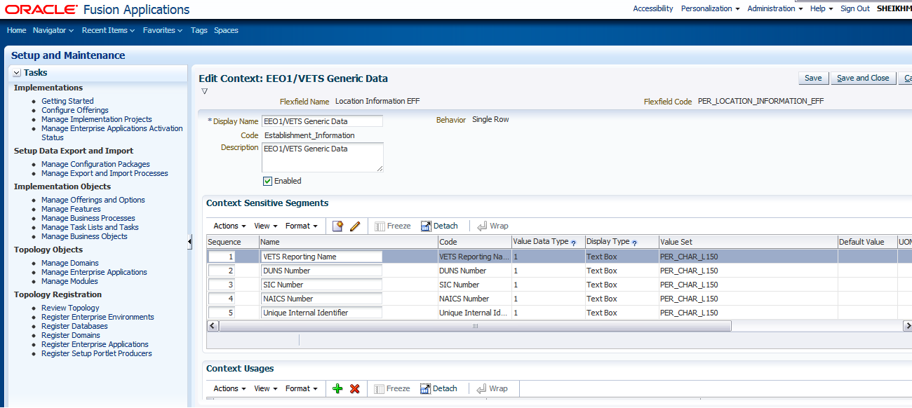Screen dimensions: 912x408
Task: Click Wrap in Context Usages toolbar
Action: click(492, 388)
